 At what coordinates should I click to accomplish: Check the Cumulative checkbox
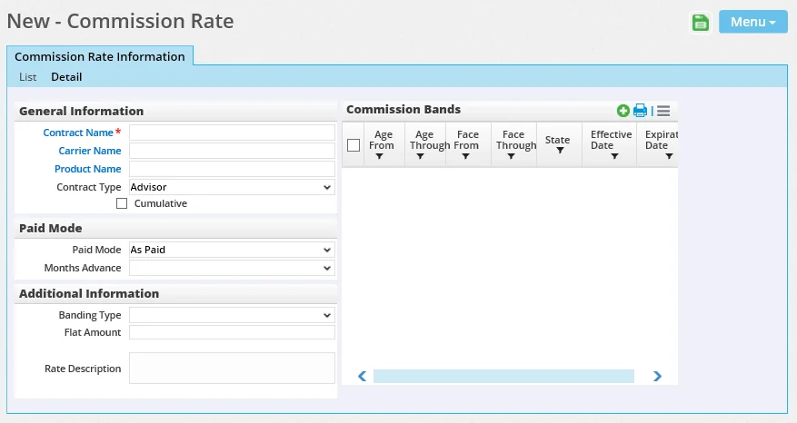[x=122, y=203]
